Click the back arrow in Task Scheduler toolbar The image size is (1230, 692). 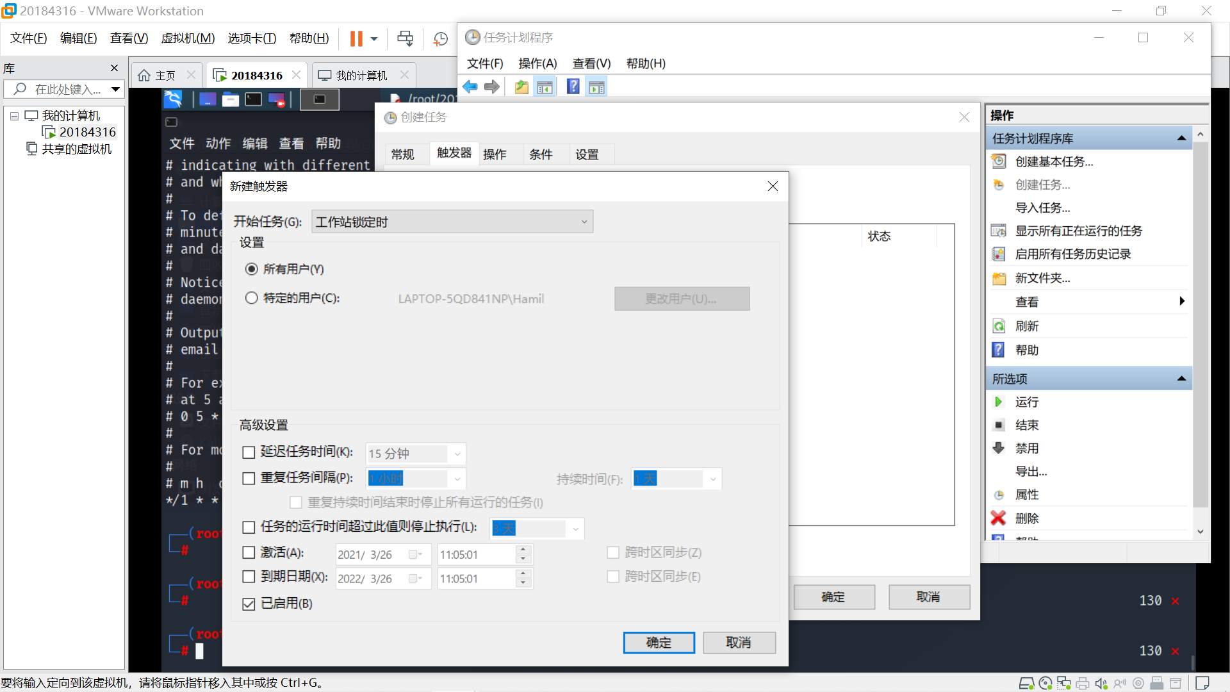tap(470, 87)
